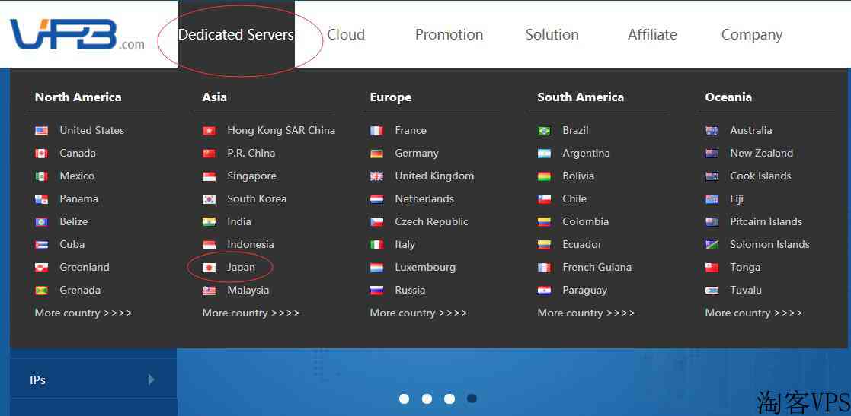Image resolution: width=851 pixels, height=416 pixels.
Task: Select the first carousel dot indicator
Action: (x=404, y=399)
